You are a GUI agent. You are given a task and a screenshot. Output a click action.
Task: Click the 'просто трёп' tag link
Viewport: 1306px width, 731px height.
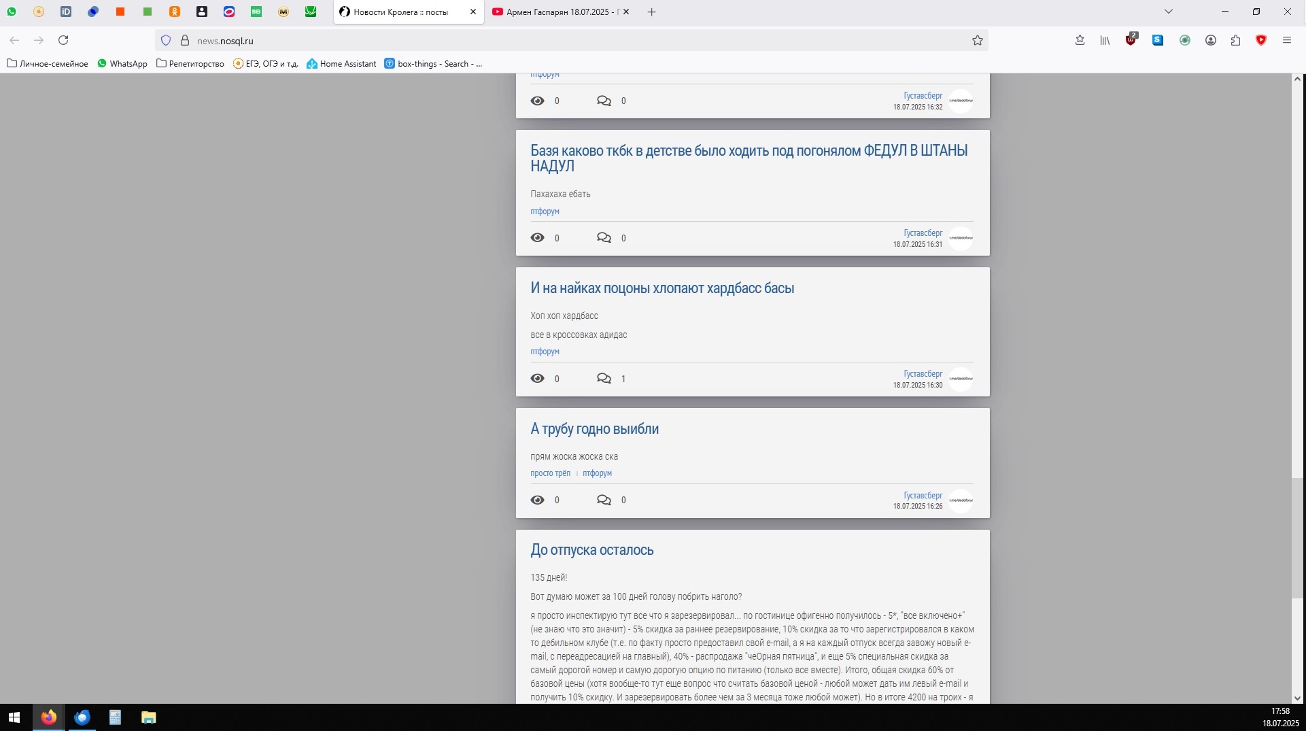coord(550,473)
